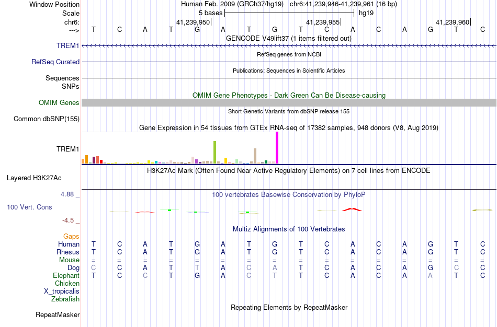
Task: Select the Elephant species row label
Action: pyautogui.click(x=66, y=275)
